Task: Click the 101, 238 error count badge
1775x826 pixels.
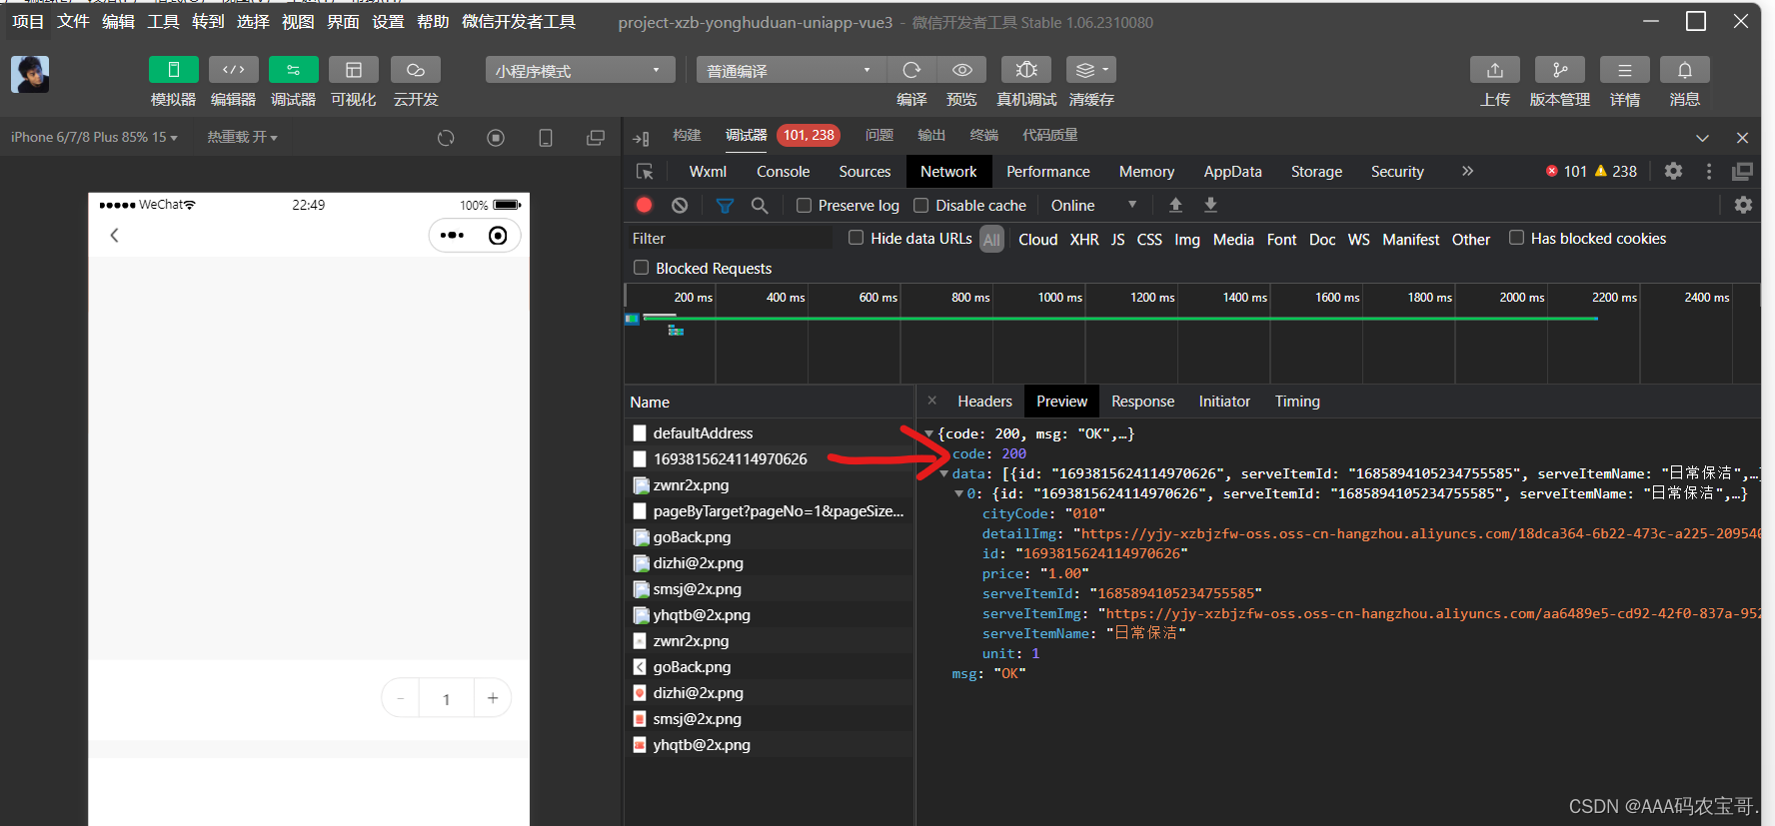Action: coord(809,136)
